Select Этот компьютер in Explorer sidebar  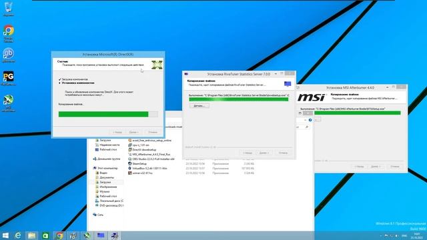coord(105,168)
